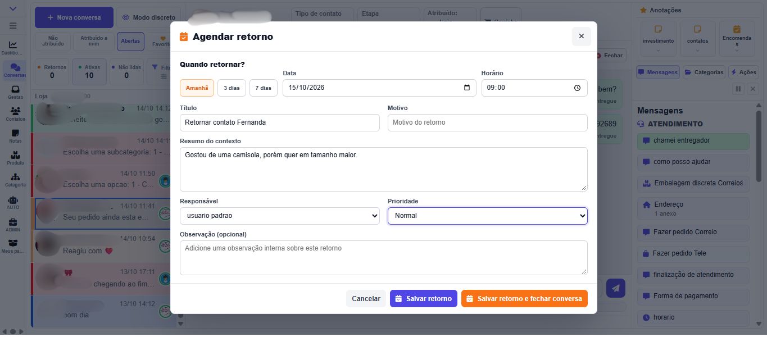Open Categoria icon in sidebar
This screenshot has width=767, height=337.
coord(15,180)
